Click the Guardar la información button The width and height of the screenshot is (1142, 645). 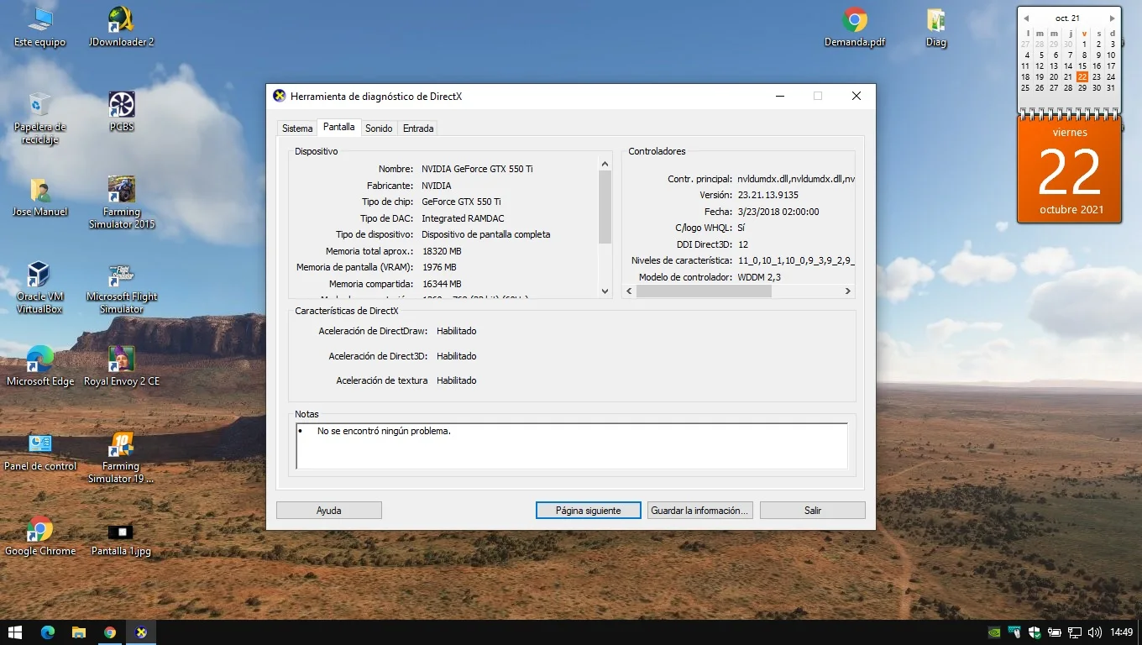click(x=700, y=511)
